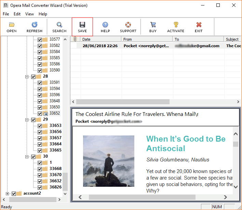
Task: Click the folder icon next to 28
Action: 39,76
